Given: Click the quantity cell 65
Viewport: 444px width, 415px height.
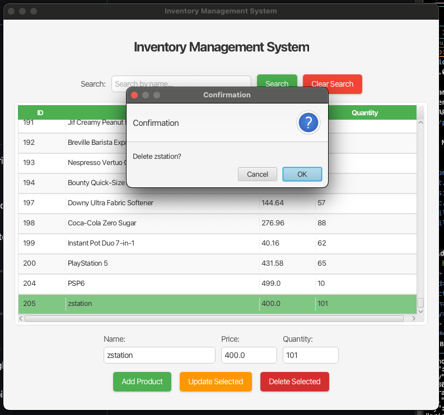Looking at the screenshot, I should tap(366, 263).
